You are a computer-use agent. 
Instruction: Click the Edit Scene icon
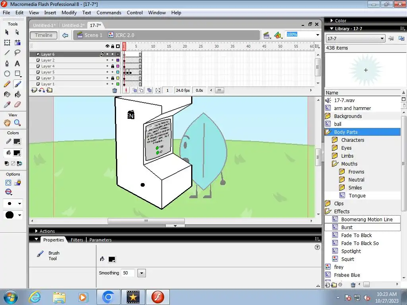[x=266, y=35]
